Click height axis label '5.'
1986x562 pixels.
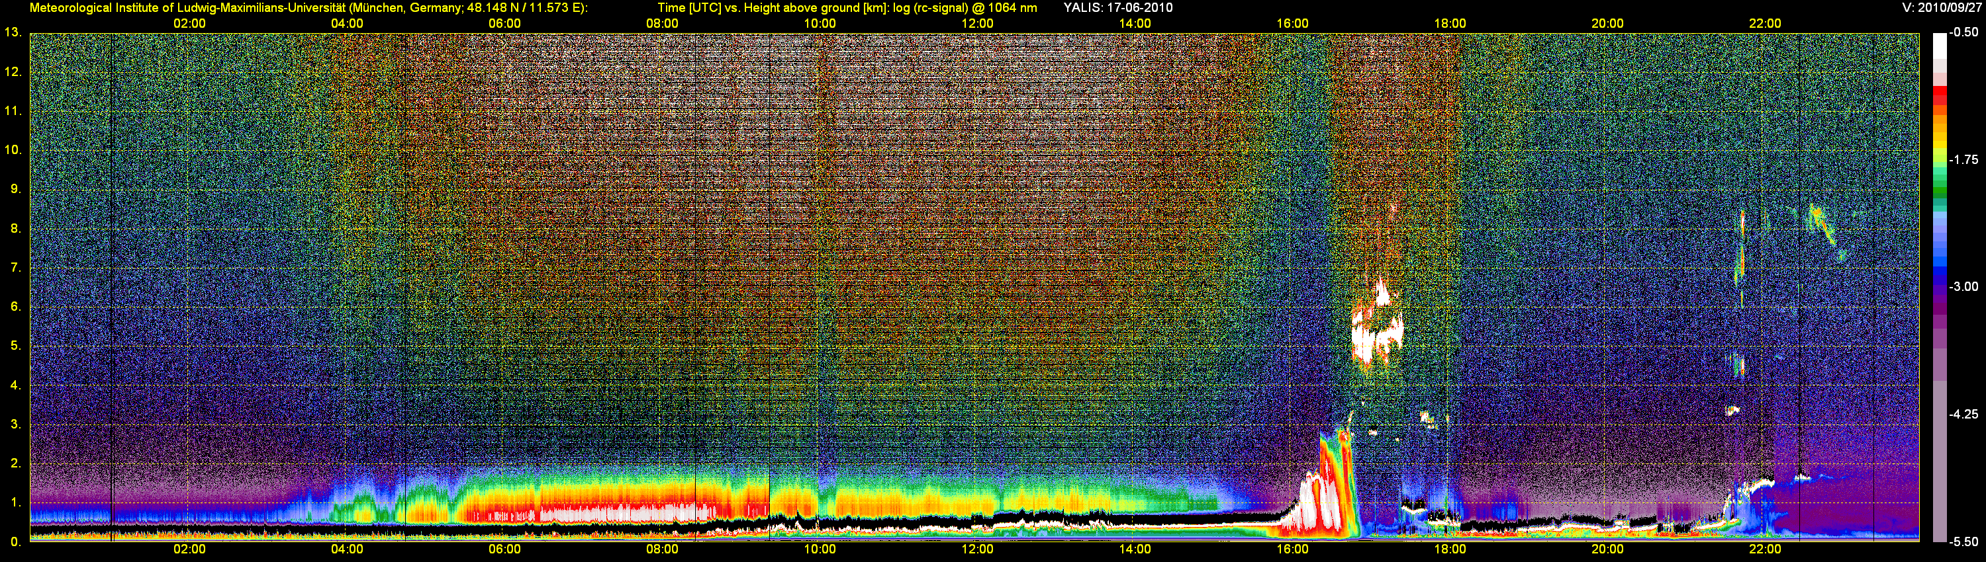click(x=15, y=346)
